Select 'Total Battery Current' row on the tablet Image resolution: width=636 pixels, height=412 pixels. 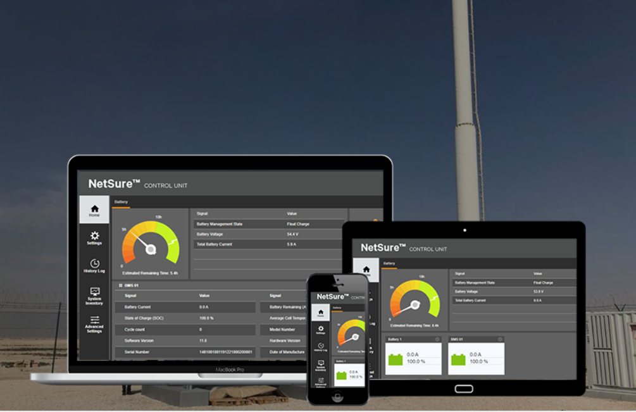tap(514, 301)
